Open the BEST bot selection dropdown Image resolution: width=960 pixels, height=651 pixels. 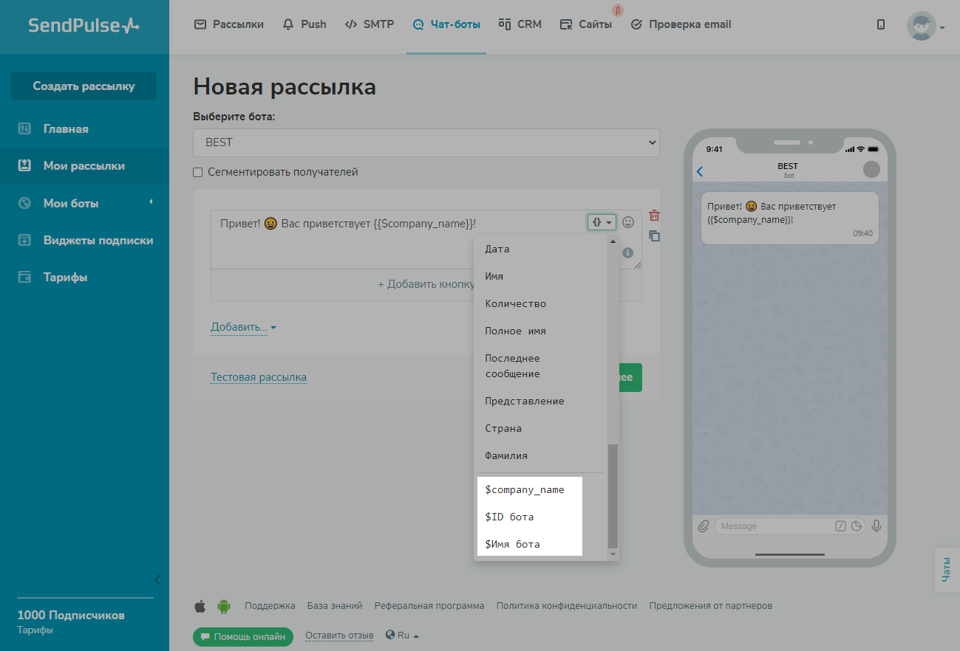(426, 142)
